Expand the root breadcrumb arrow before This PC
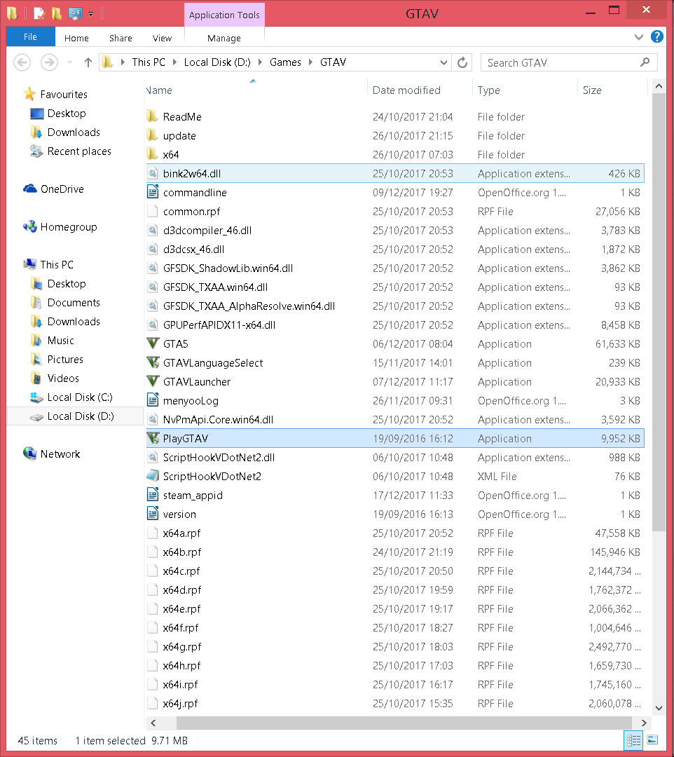 point(123,62)
